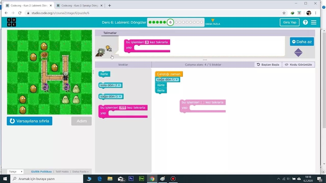Image resolution: width=326 pixels, height=183 pixels.
Task: Collapse instructions with Daha az
Action: coord(302,42)
